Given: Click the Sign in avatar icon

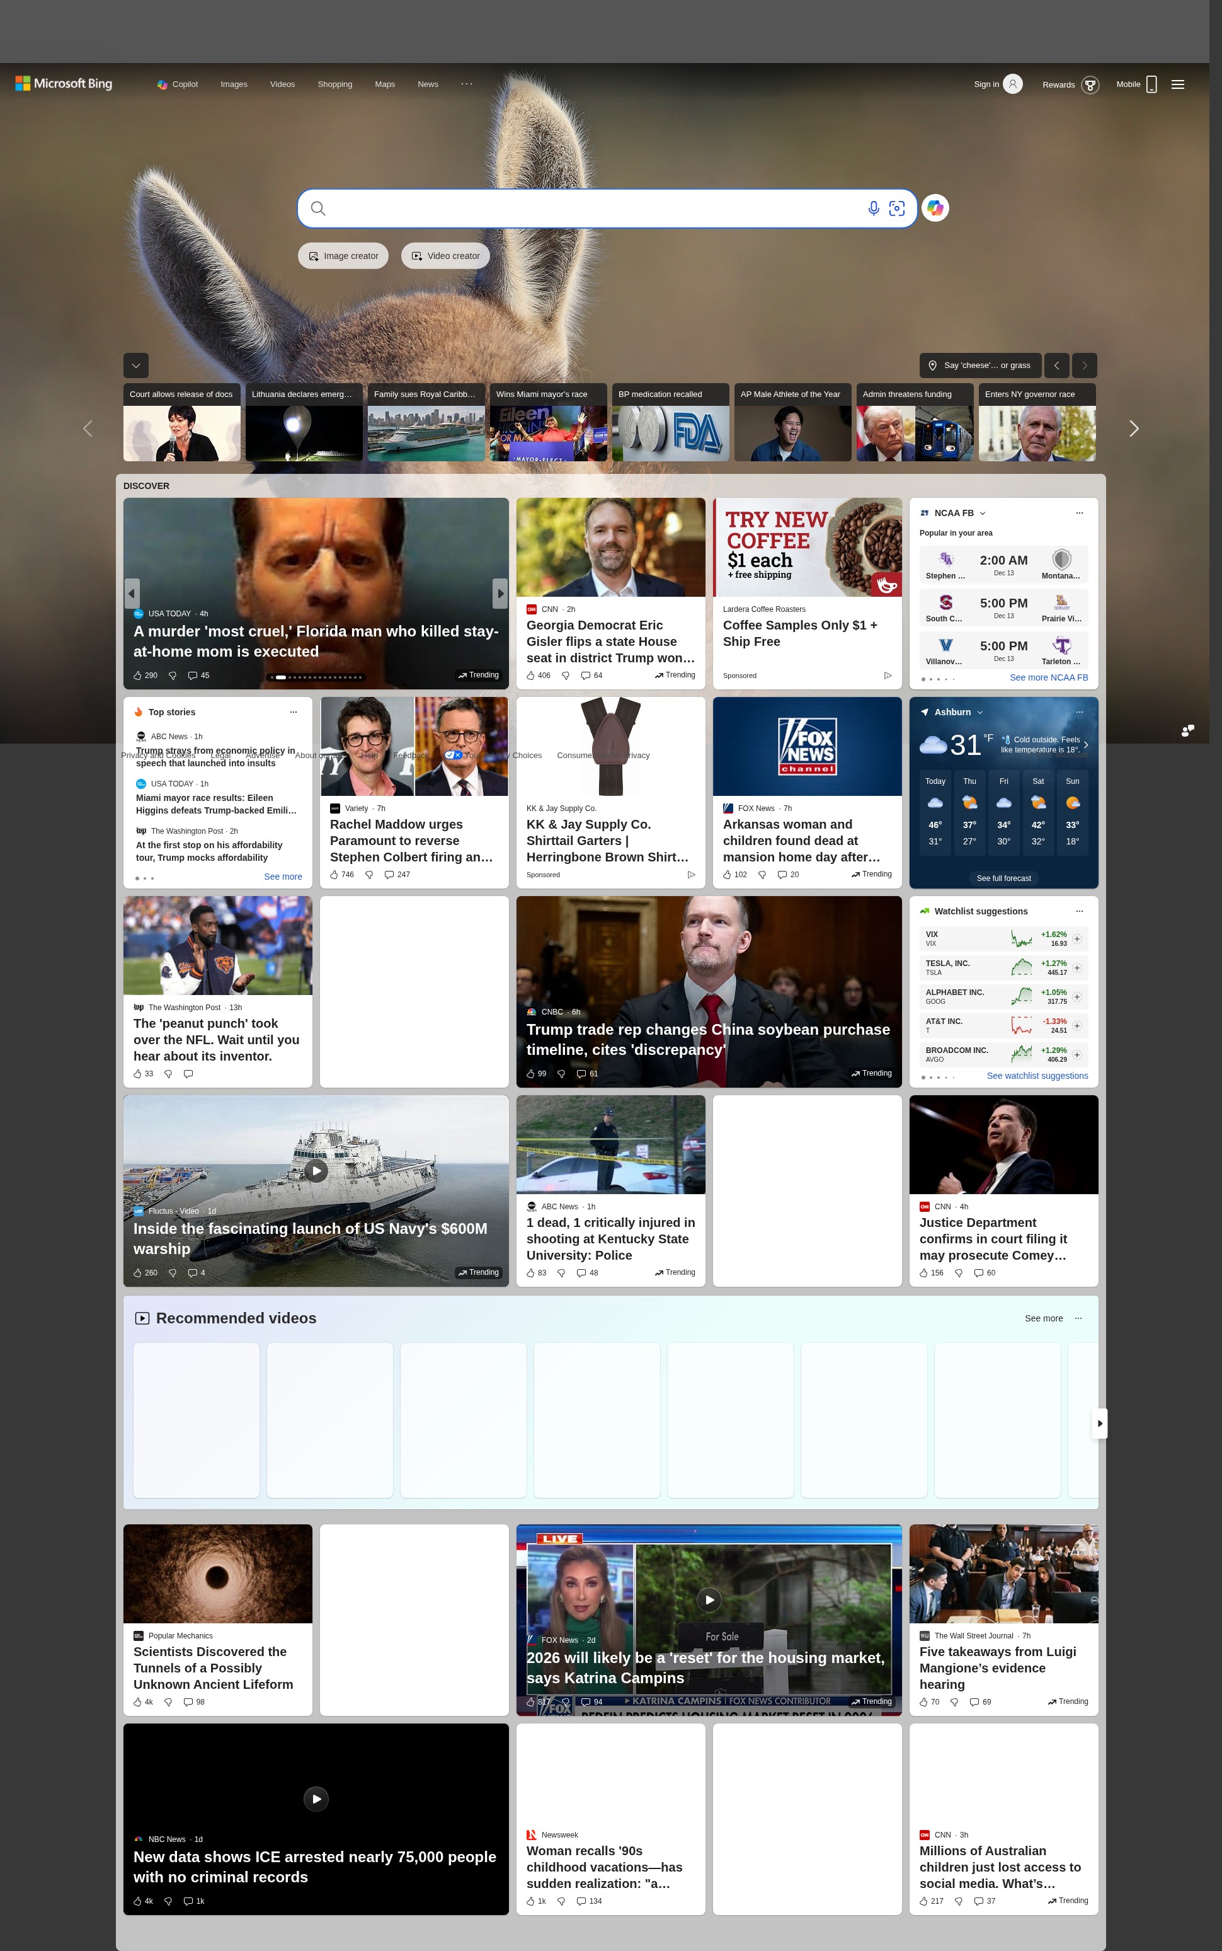Looking at the screenshot, I should pyautogui.click(x=1013, y=84).
